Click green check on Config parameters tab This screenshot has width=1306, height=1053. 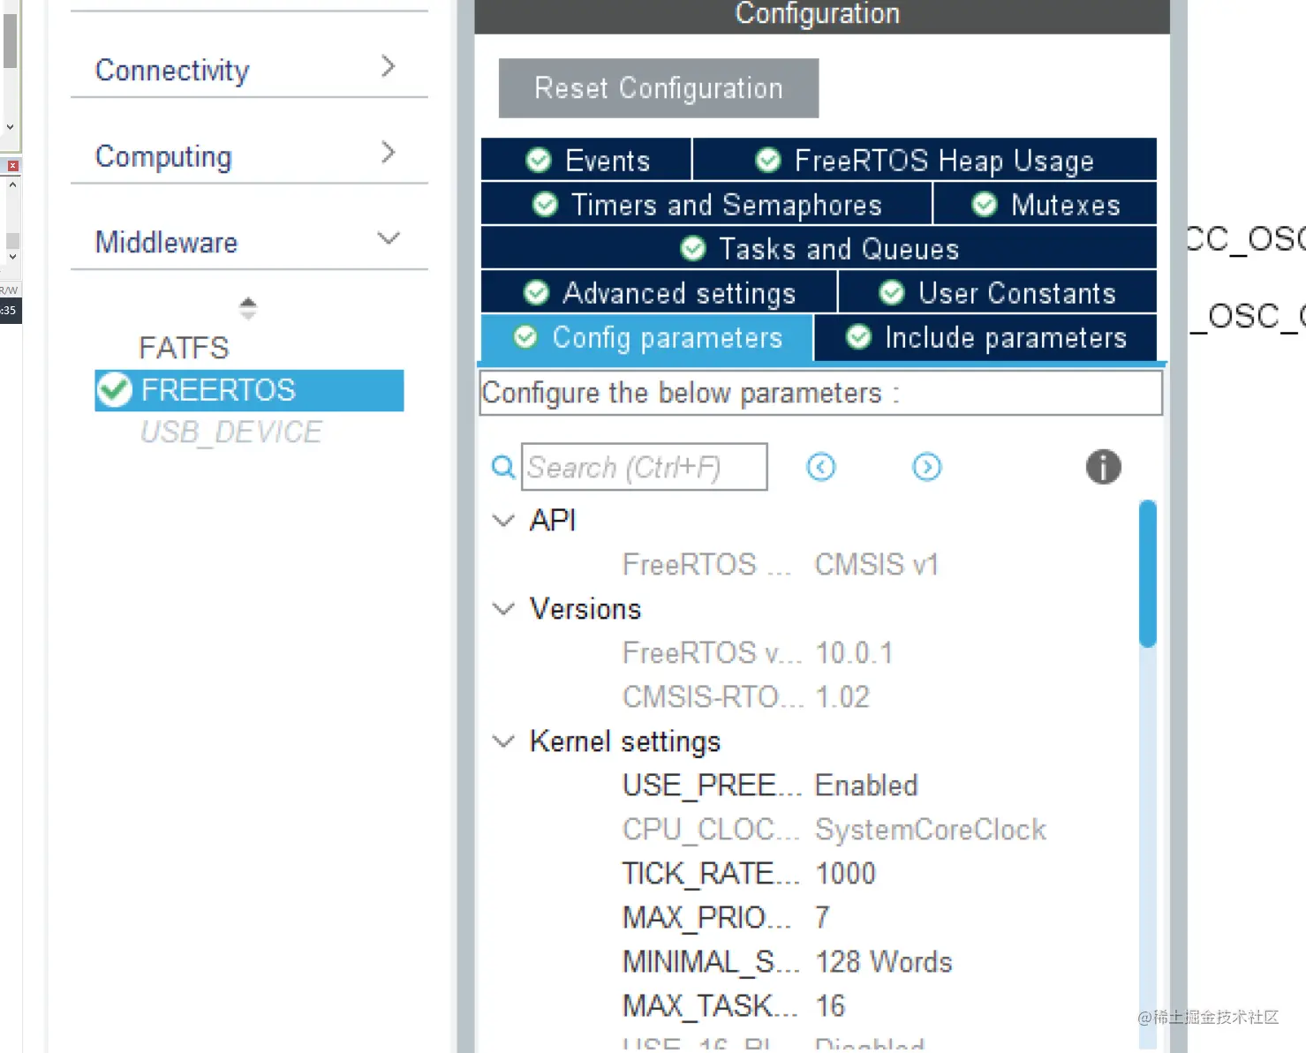click(525, 336)
